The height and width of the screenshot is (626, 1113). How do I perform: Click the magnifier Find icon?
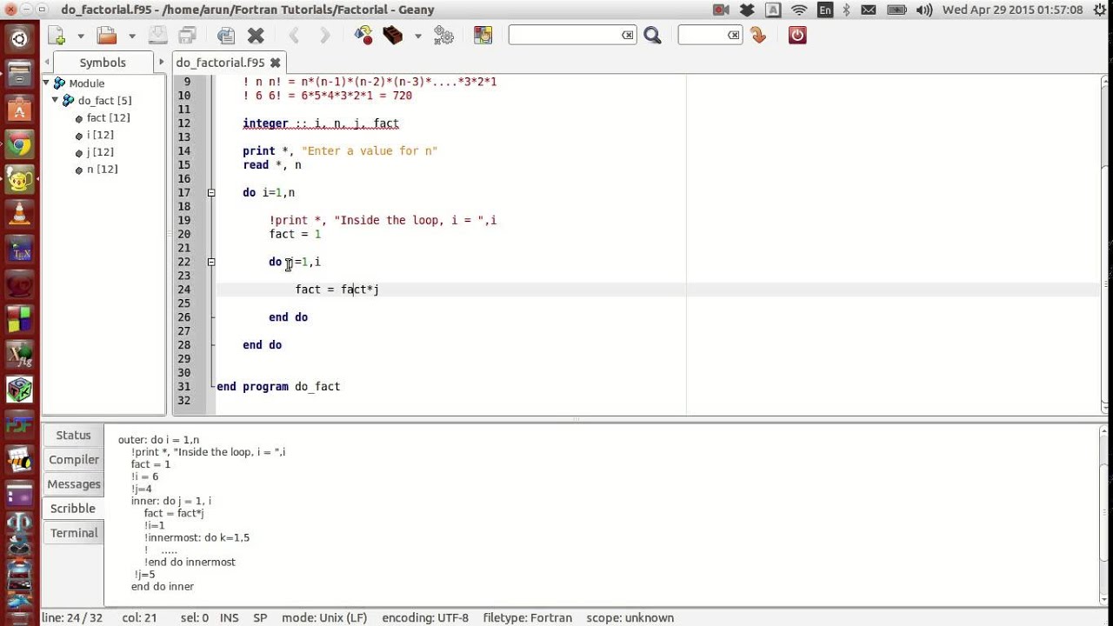click(652, 36)
